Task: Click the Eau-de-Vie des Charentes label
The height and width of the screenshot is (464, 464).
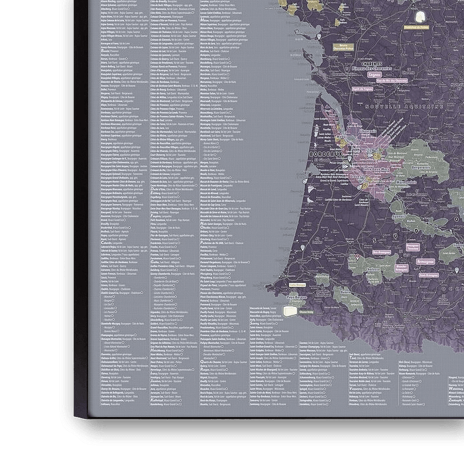Action: coord(391,81)
